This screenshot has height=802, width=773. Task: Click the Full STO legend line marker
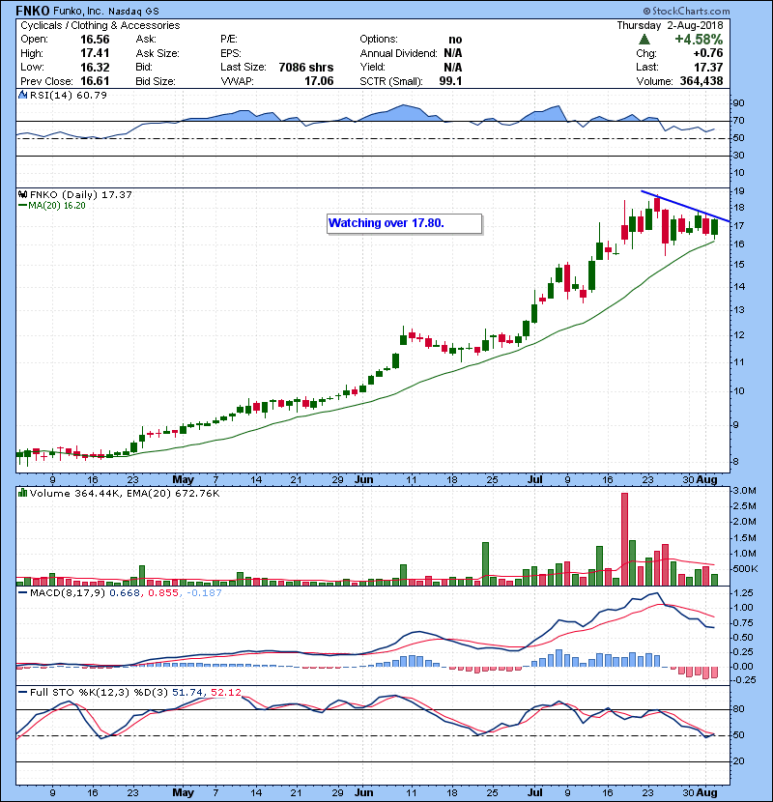23,693
